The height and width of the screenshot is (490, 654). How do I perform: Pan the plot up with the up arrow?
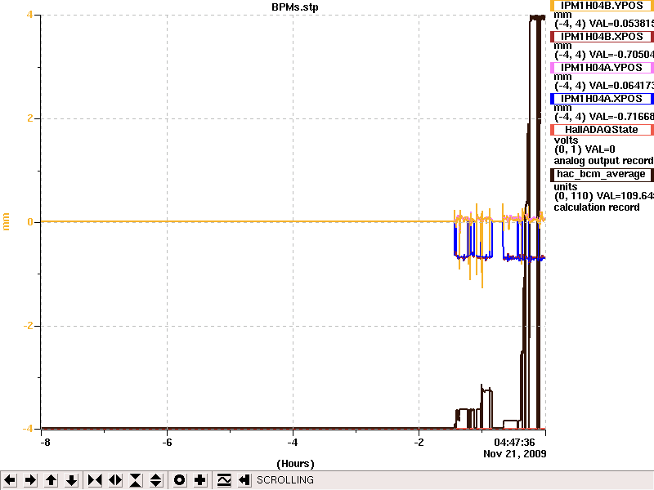[x=52, y=480]
